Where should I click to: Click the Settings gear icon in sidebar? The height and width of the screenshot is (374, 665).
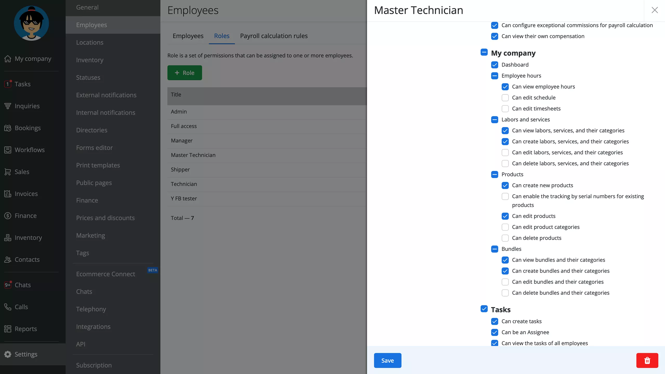tap(8, 354)
